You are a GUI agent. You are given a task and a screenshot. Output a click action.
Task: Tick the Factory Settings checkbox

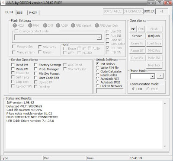click(x=36, y=65)
